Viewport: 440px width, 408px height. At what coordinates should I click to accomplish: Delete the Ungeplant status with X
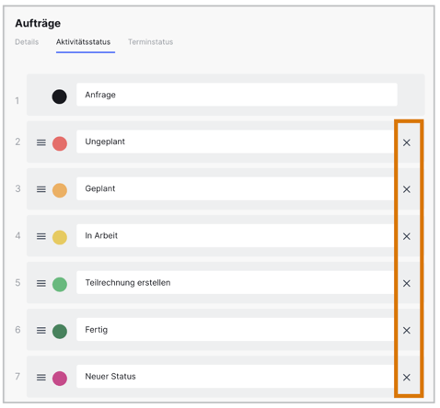(407, 142)
